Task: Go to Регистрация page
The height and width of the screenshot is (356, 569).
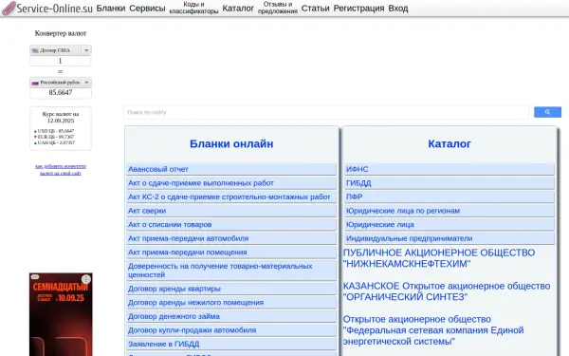Action: point(358,8)
